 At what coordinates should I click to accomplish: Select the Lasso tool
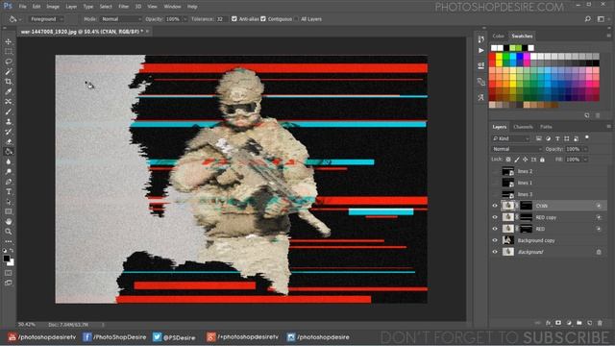(9, 62)
